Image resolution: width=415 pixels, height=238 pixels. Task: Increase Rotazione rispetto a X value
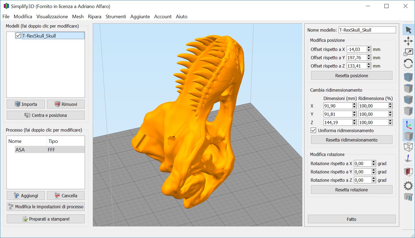[374, 162]
